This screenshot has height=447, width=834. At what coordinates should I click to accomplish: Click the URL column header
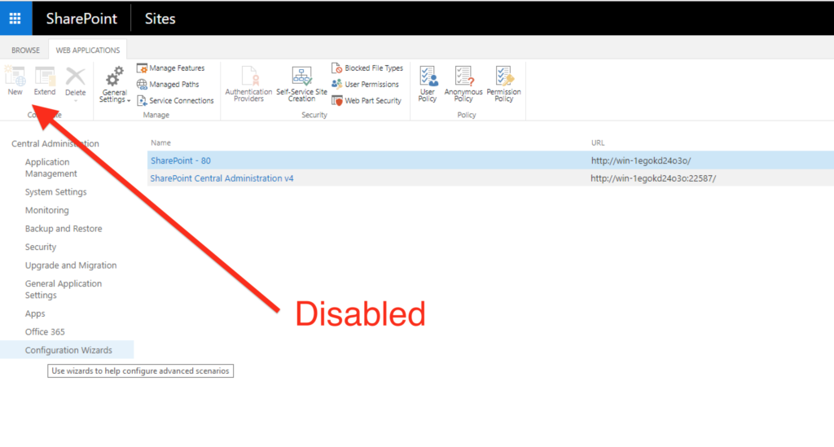[x=598, y=142]
